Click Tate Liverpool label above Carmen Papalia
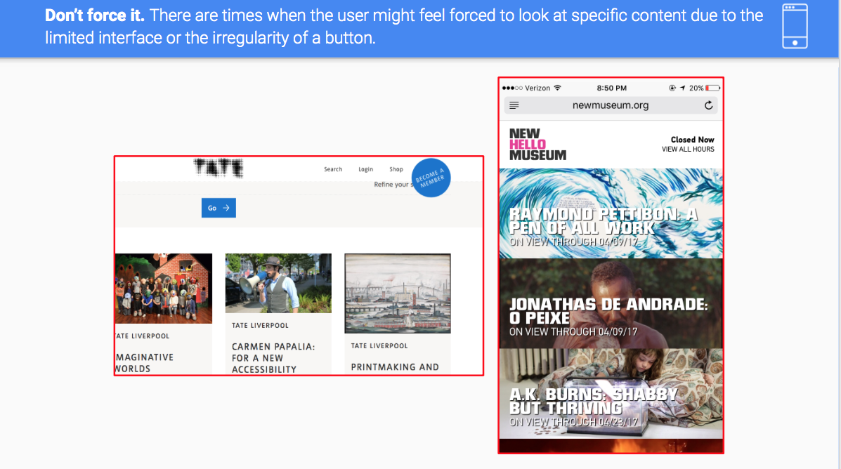Viewport: 841px width, 469px height. (x=260, y=325)
